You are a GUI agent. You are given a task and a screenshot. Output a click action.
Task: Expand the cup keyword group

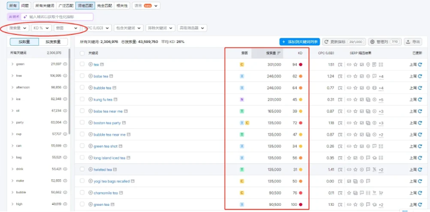pos(12,134)
